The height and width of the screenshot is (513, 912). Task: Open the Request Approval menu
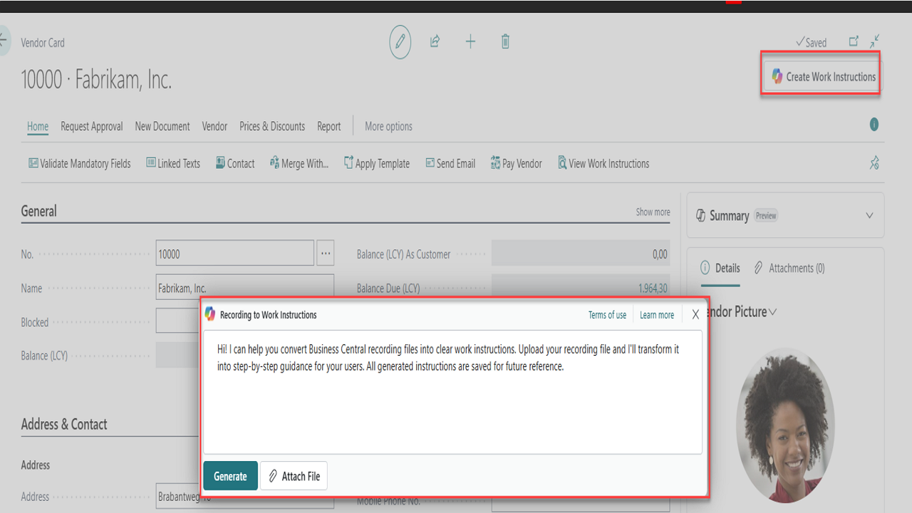pyautogui.click(x=92, y=126)
